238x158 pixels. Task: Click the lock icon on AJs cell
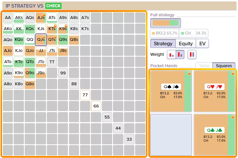pos(44,15)
